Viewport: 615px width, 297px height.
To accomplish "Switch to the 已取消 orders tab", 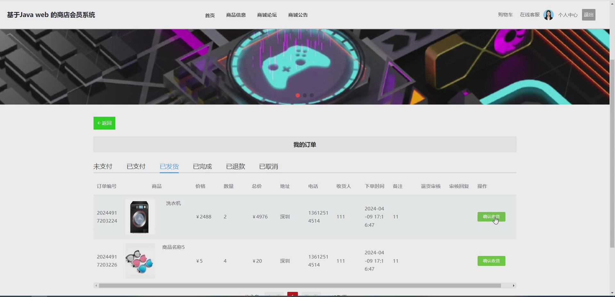I will (x=268, y=166).
